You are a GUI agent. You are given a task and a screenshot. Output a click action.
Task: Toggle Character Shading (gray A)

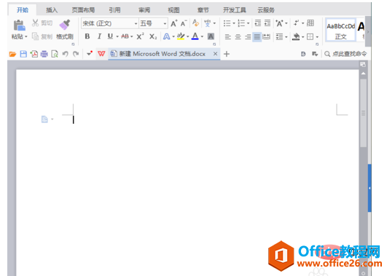211,36
